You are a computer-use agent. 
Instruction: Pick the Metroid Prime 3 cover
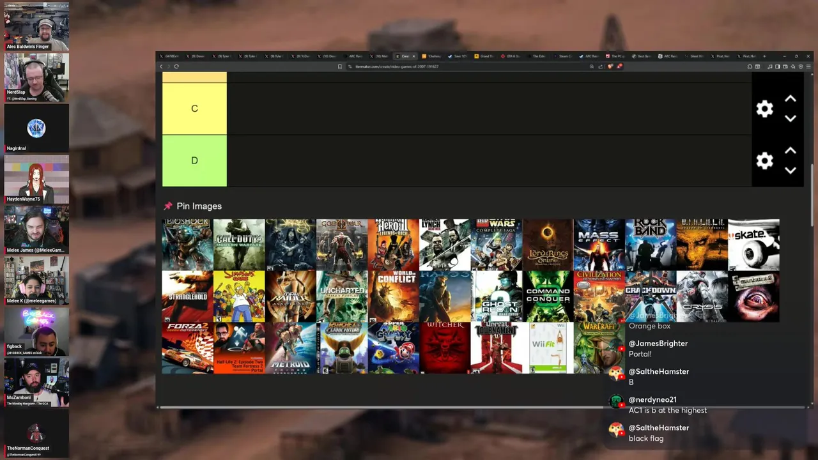coord(290,348)
